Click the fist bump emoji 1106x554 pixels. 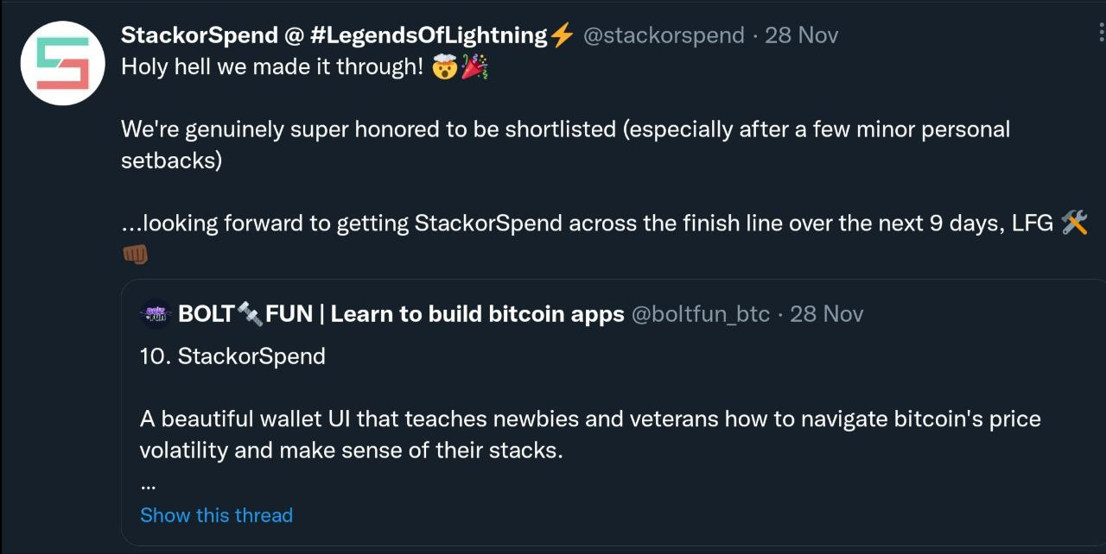tap(136, 254)
